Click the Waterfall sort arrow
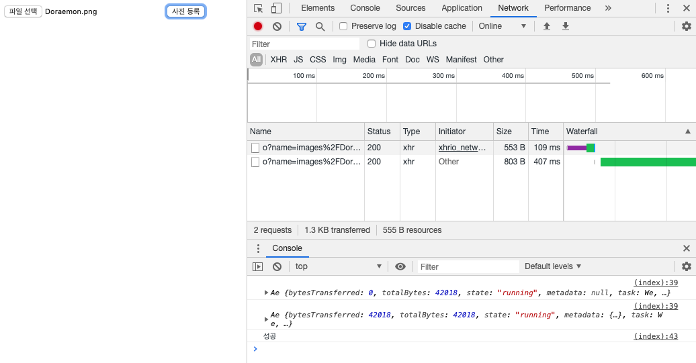 pos(687,132)
